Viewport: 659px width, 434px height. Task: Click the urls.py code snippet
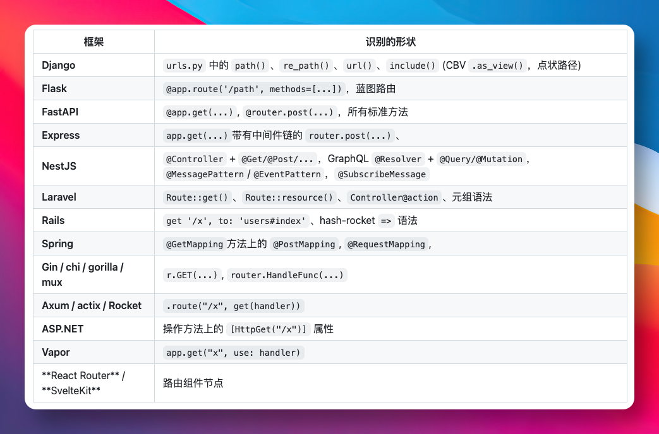click(x=184, y=66)
